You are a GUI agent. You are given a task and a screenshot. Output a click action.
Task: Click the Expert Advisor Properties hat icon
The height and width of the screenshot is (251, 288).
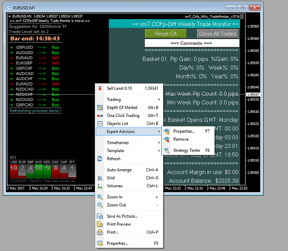[167, 131]
